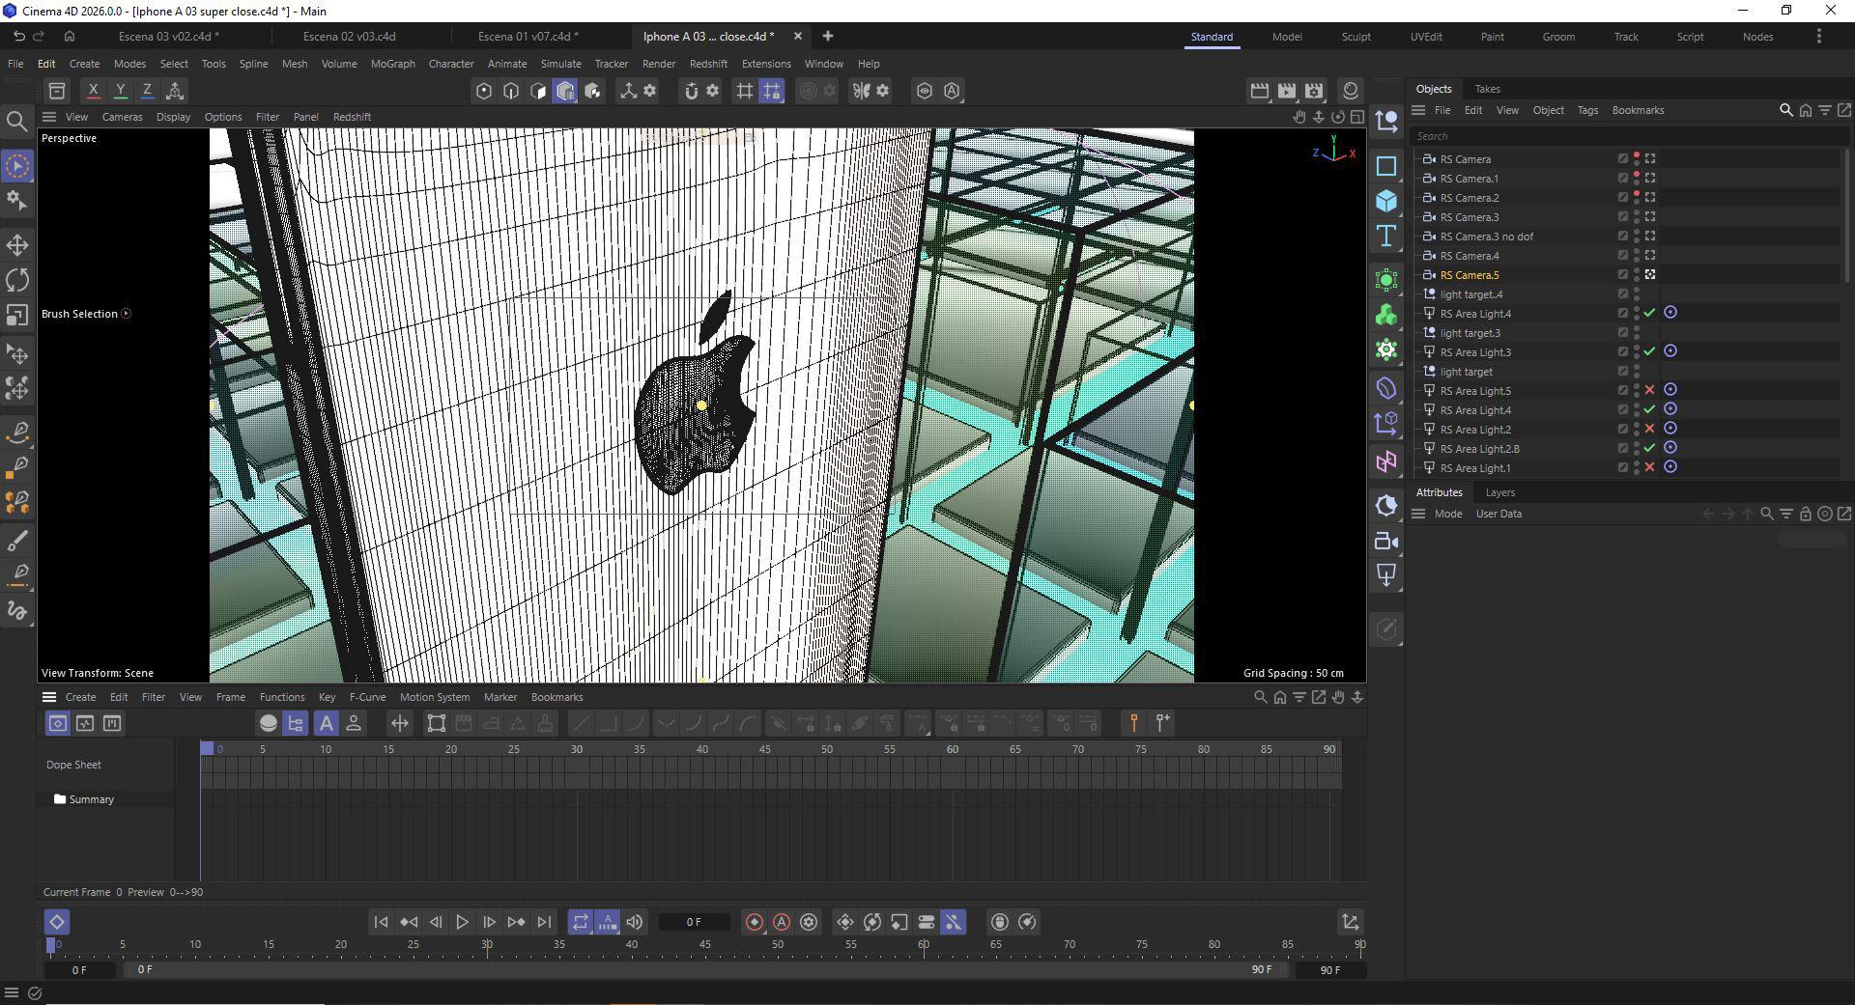Image resolution: width=1855 pixels, height=1005 pixels.
Task: Open timeline hamburger menu
Action: tap(48, 697)
